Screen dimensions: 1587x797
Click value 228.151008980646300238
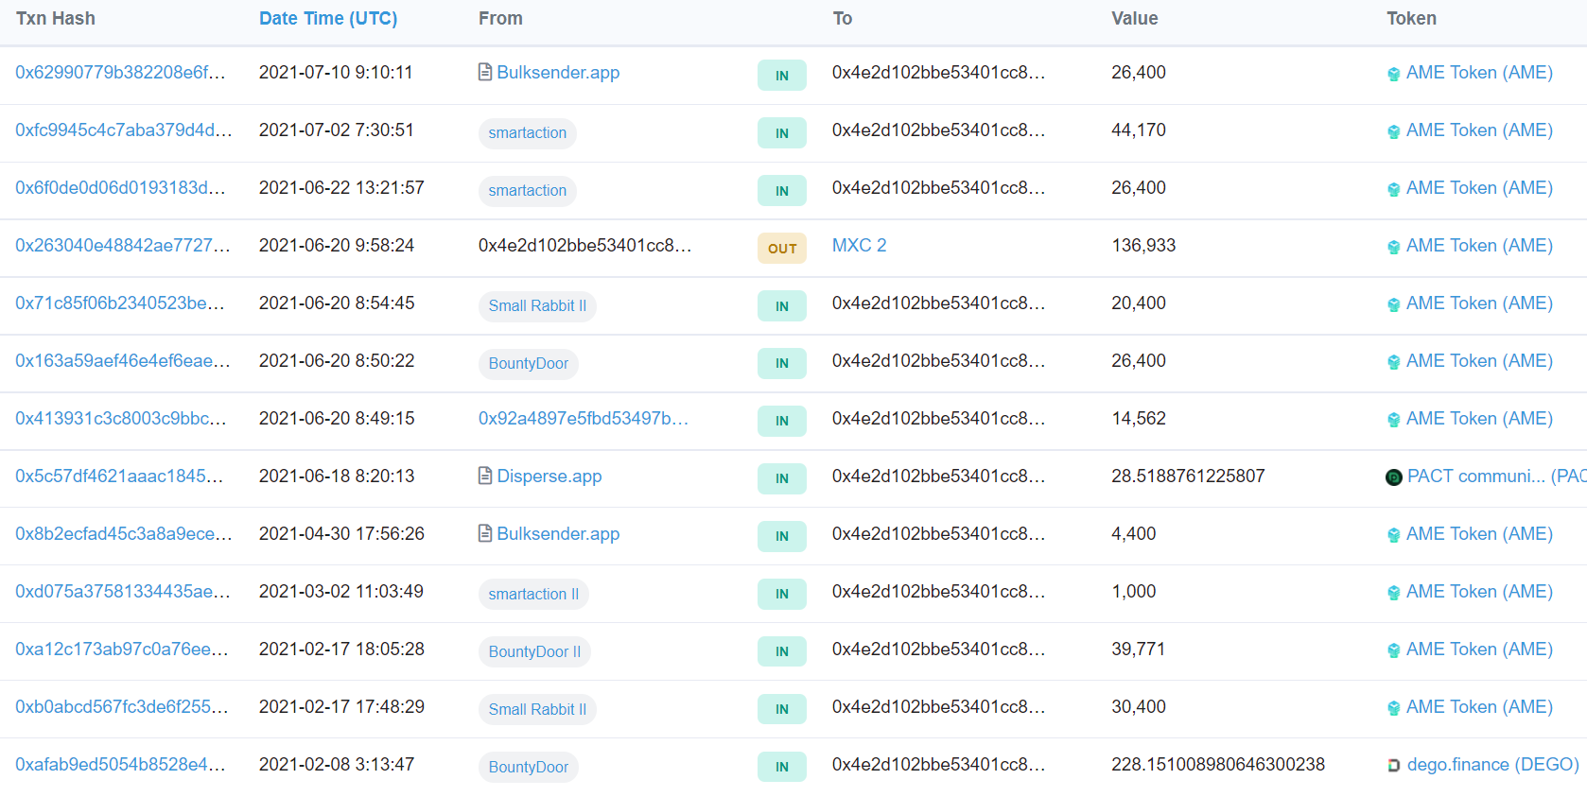[1218, 764]
